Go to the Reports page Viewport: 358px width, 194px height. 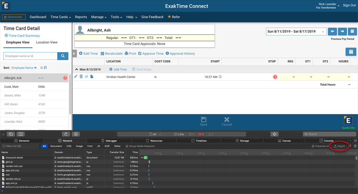(81, 17)
